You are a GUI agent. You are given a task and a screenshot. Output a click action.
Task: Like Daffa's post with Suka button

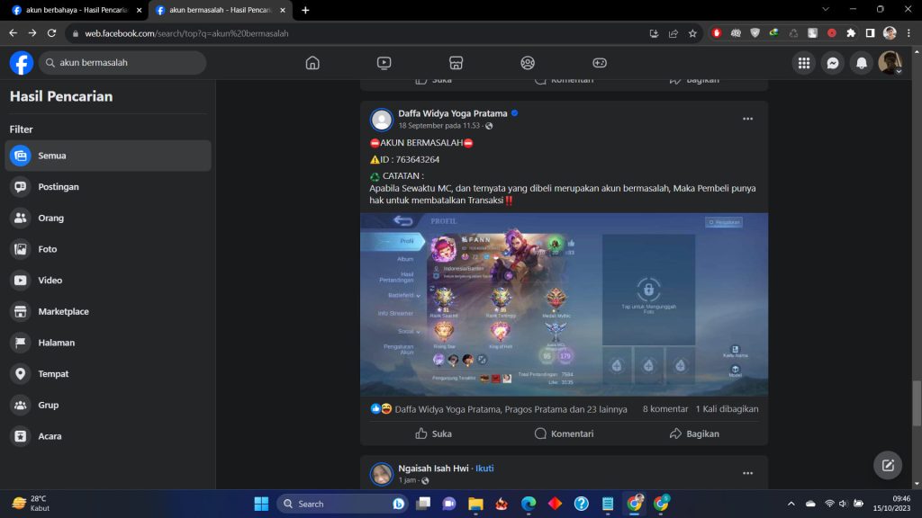pyautogui.click(x=433, y=433)
